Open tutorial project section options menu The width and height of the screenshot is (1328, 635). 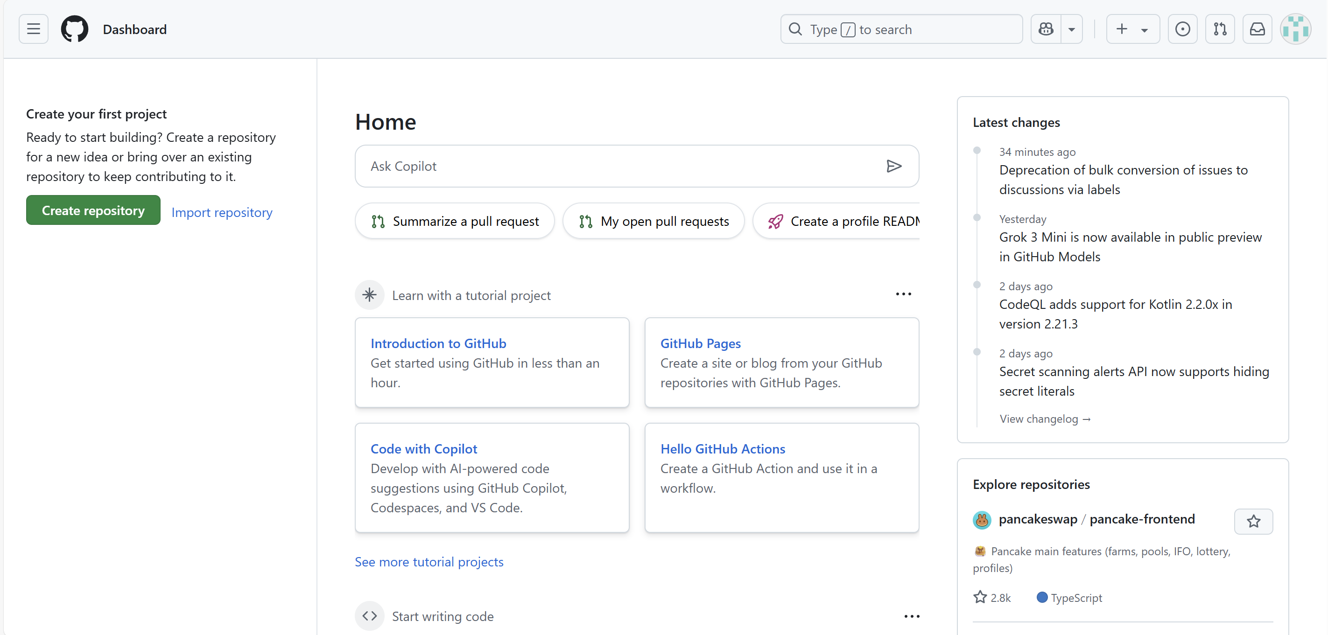pos(903,294)
